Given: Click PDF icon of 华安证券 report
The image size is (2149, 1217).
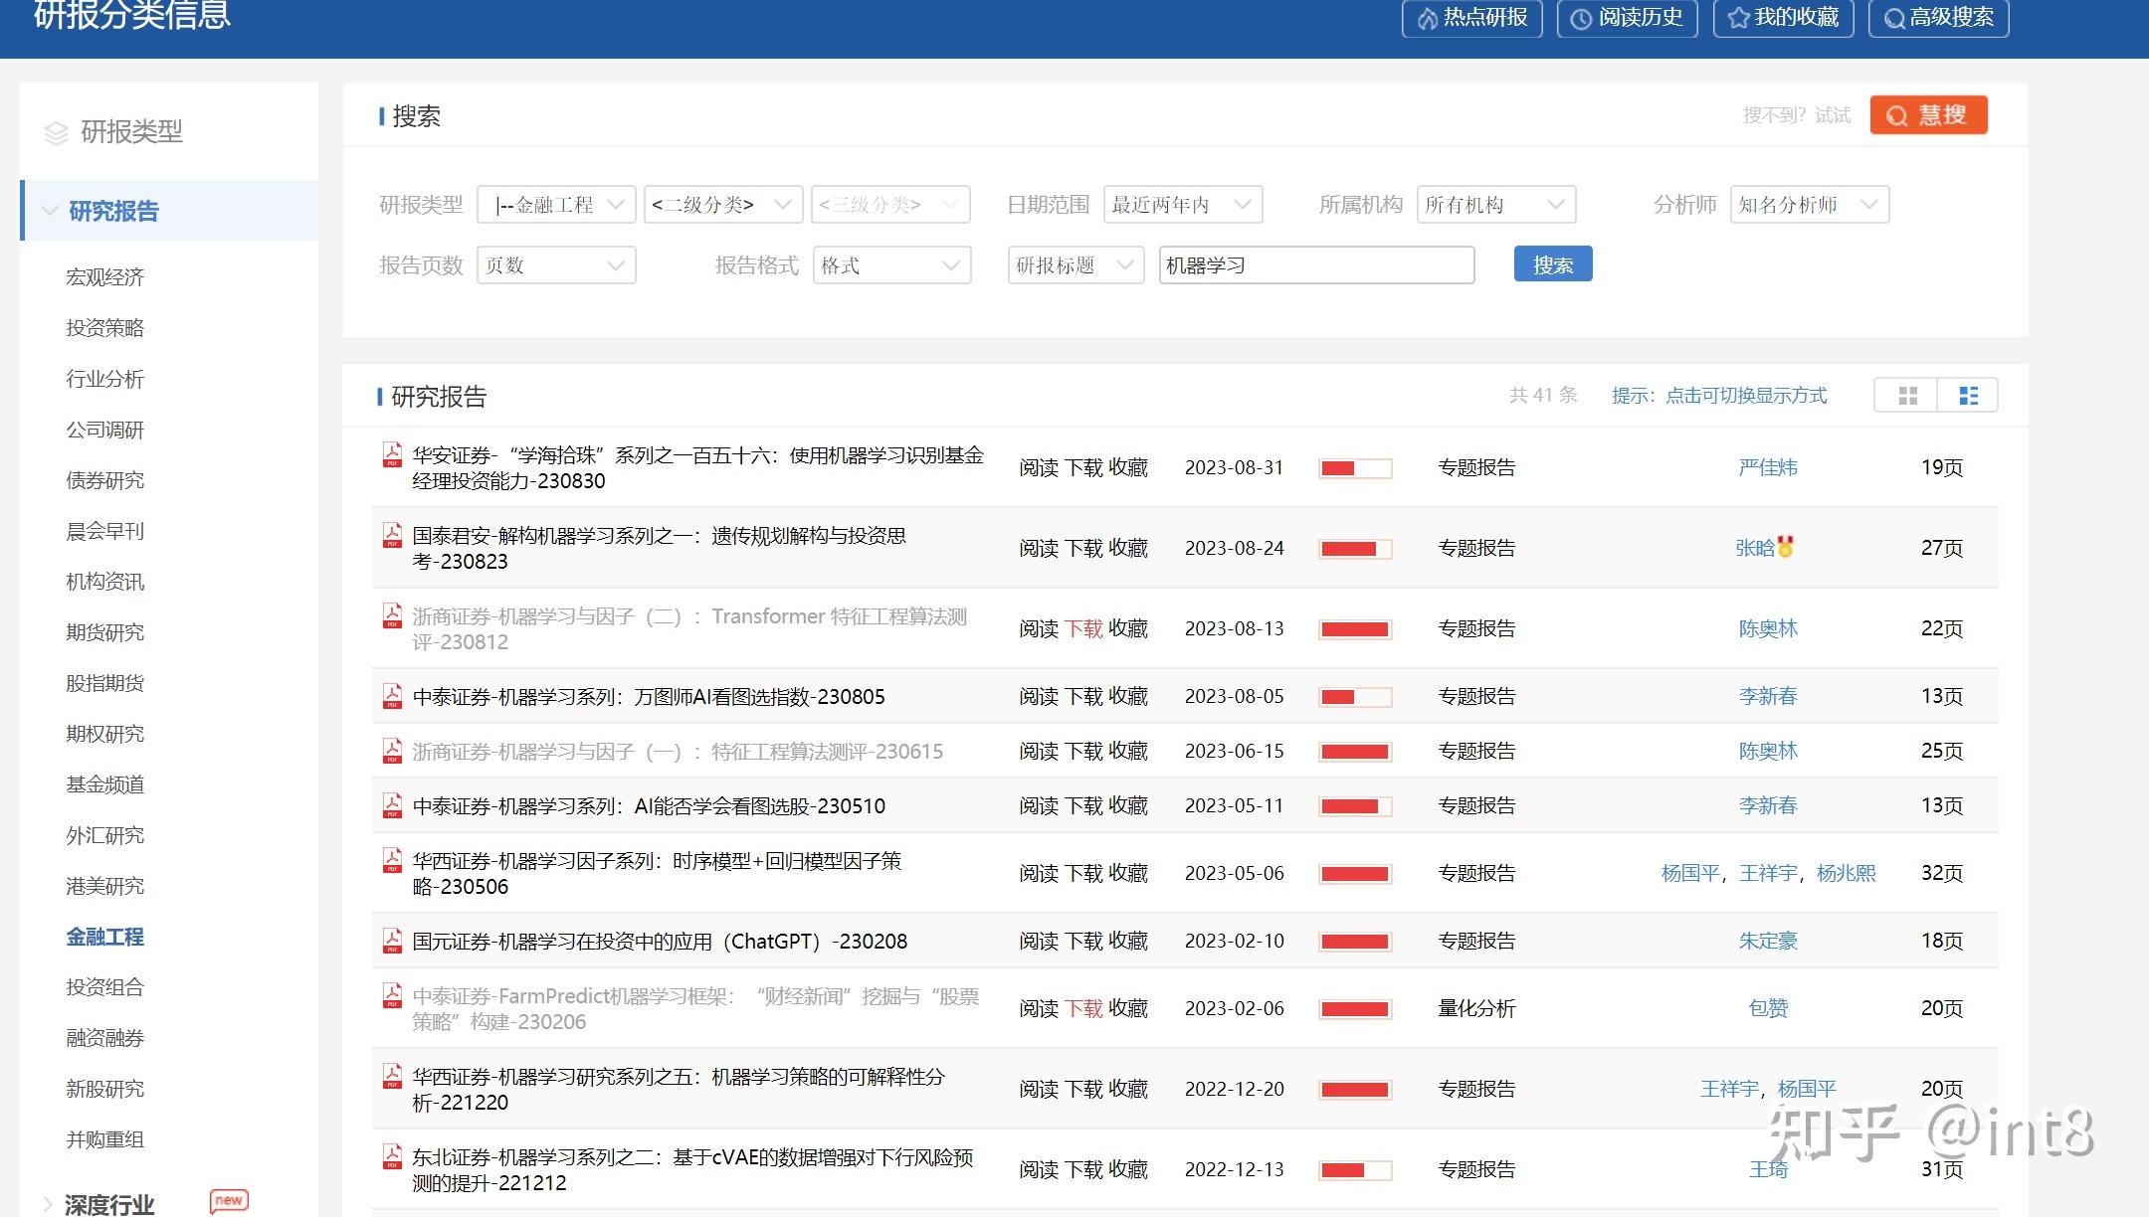Looking at the screenshot, I should [392, 455].
